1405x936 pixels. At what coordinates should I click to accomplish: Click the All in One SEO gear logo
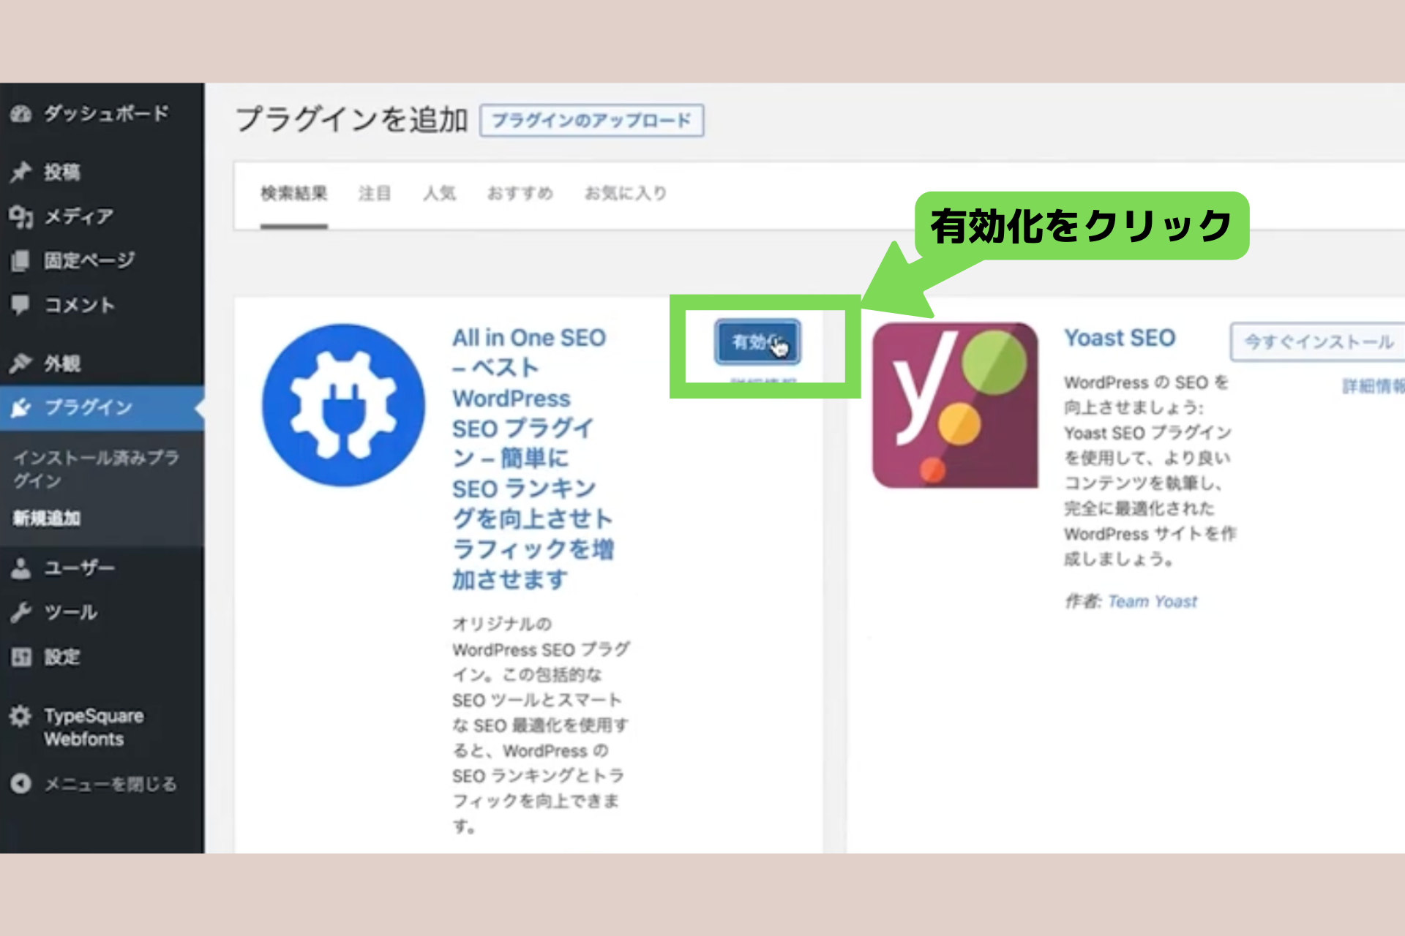[x=343, y=406]
